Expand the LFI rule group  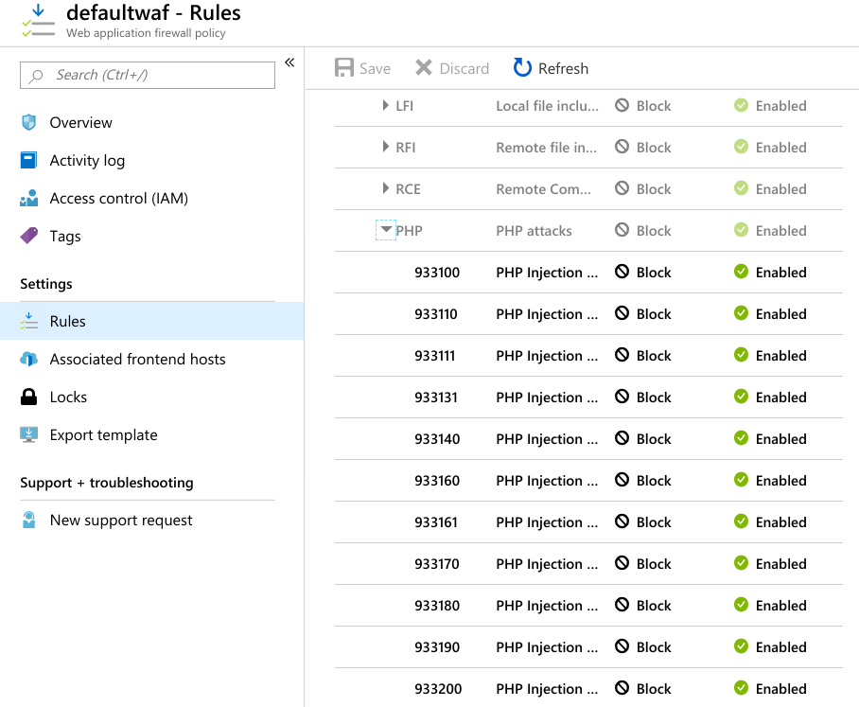click(x=386, y=105)
